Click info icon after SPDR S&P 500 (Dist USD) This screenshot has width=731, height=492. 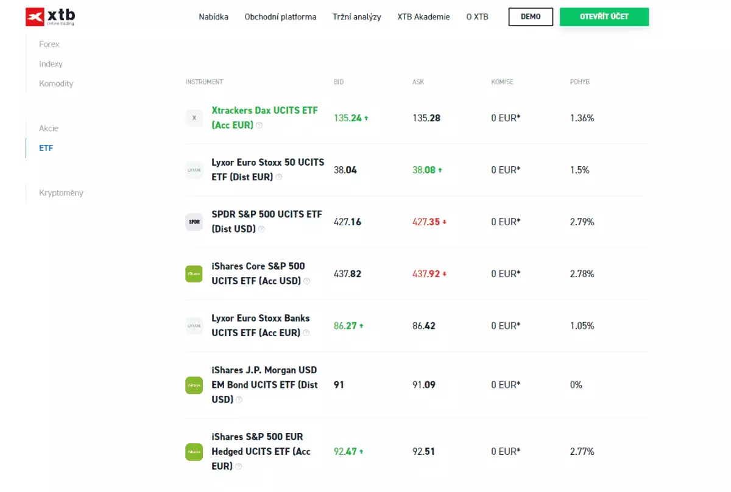pyautogui.click(x=261, y=230)
